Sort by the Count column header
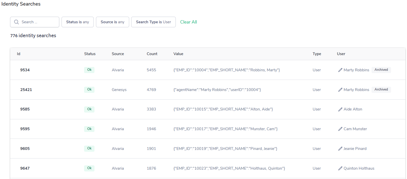Image resolution: width=407 pixels, height=179 pixels. coord(152,54)
